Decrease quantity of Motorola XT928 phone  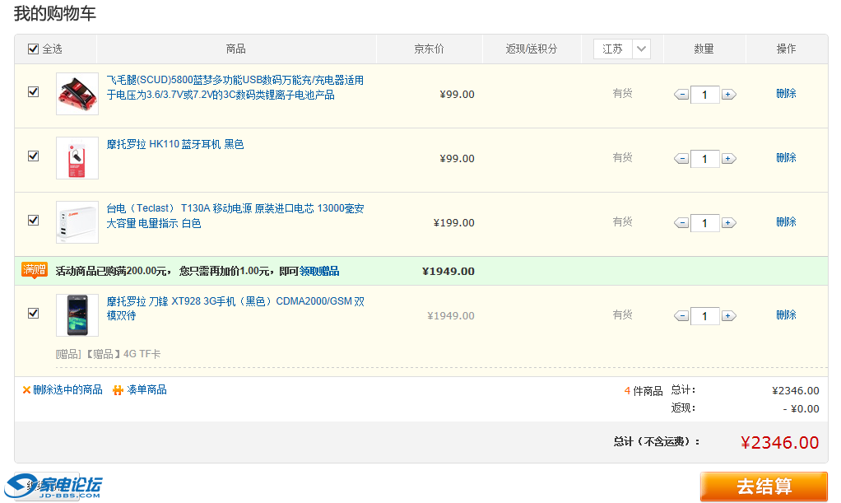681,316
